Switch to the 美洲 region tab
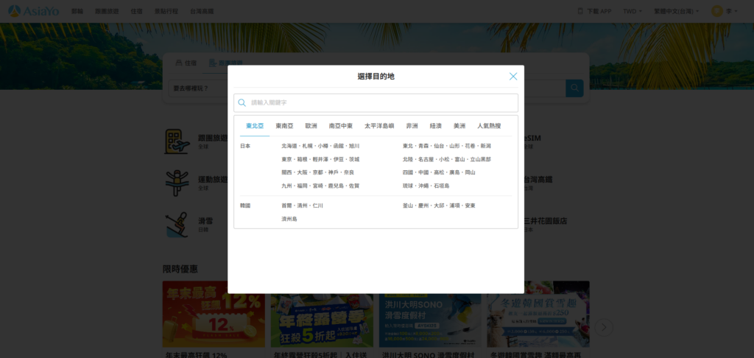 coord(459,126)
